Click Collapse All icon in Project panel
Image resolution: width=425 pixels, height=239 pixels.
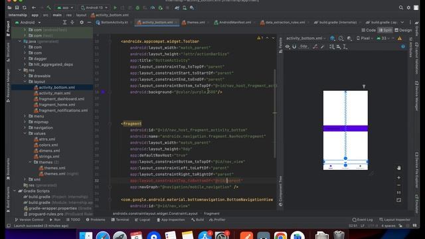(x=72, y=23)
